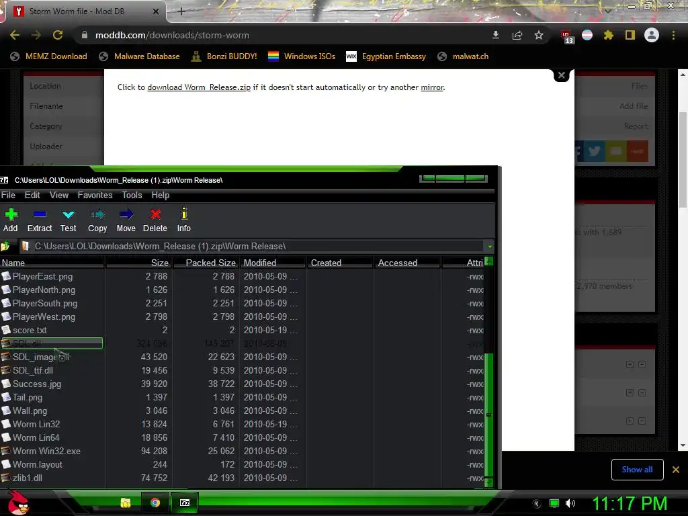
Task: Go back to the previous page
Action: pos(15,35)
